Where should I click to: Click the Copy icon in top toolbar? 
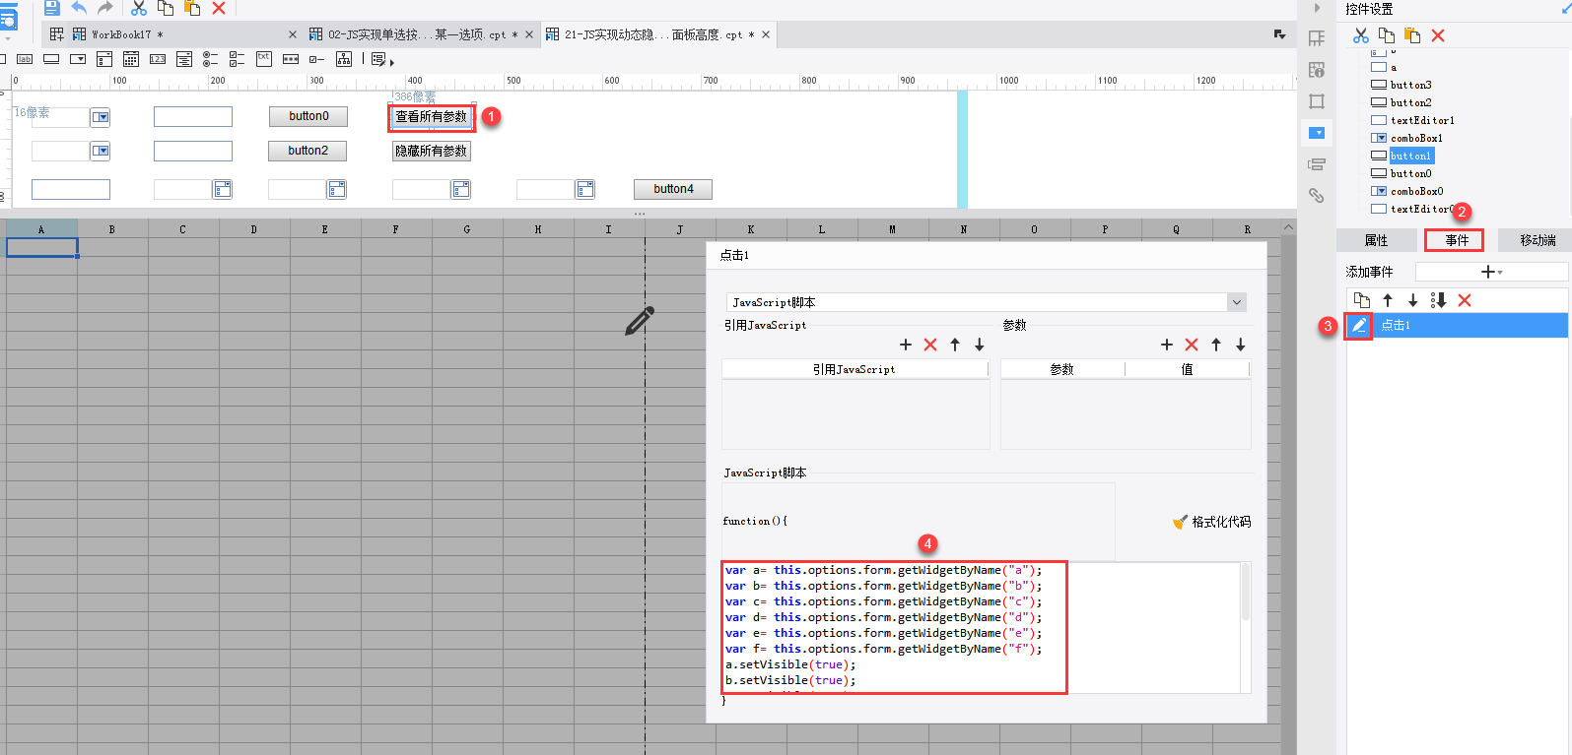click(166, 8)
